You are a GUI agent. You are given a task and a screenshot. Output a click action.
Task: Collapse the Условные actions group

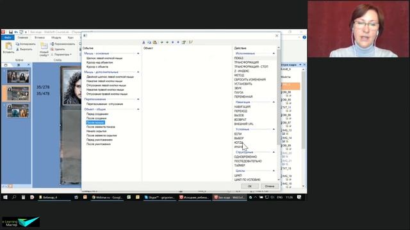tap(274, 129)
